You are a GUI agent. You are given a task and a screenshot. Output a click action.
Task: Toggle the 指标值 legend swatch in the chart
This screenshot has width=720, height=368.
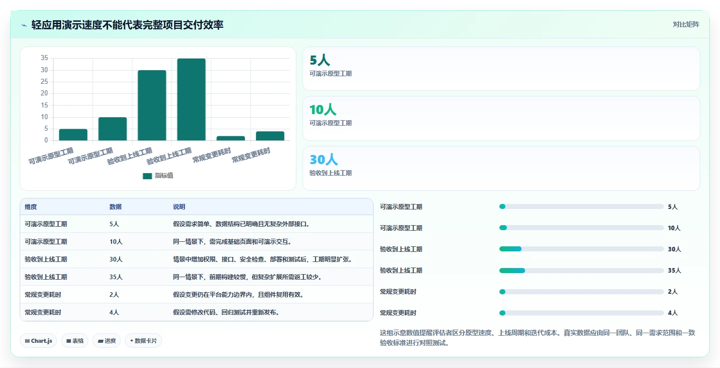point(147,176)
